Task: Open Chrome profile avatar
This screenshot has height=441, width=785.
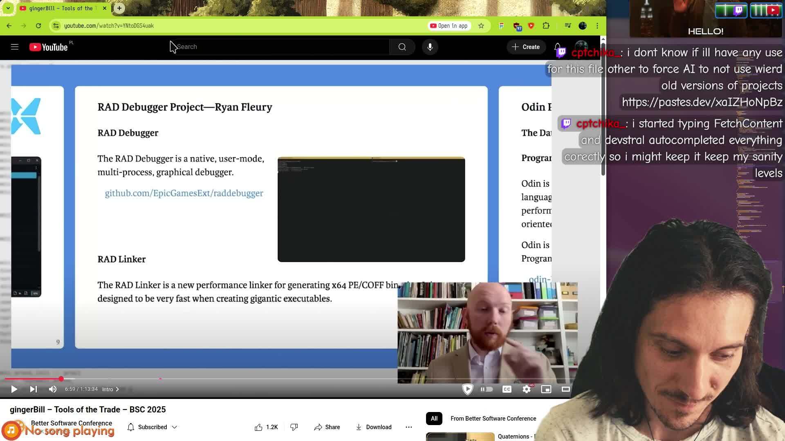Action: (x=583, y=26)
